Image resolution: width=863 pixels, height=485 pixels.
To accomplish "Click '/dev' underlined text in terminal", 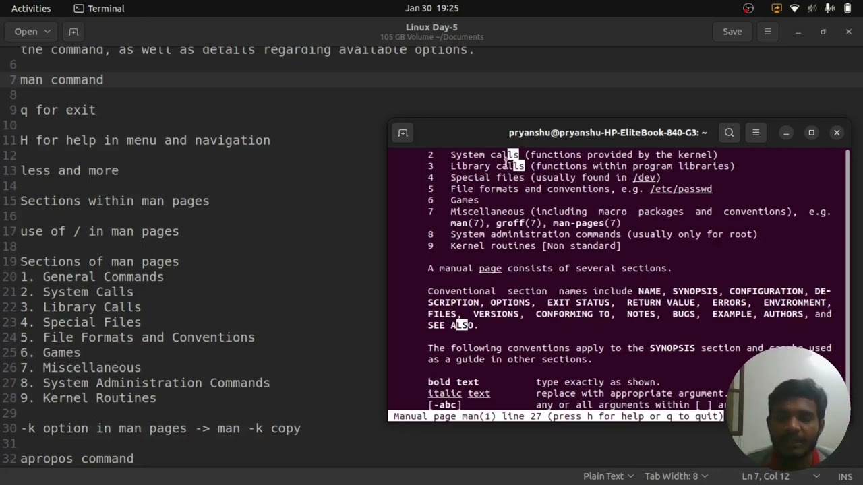I will pyautogui.click(x=645, y=178).
